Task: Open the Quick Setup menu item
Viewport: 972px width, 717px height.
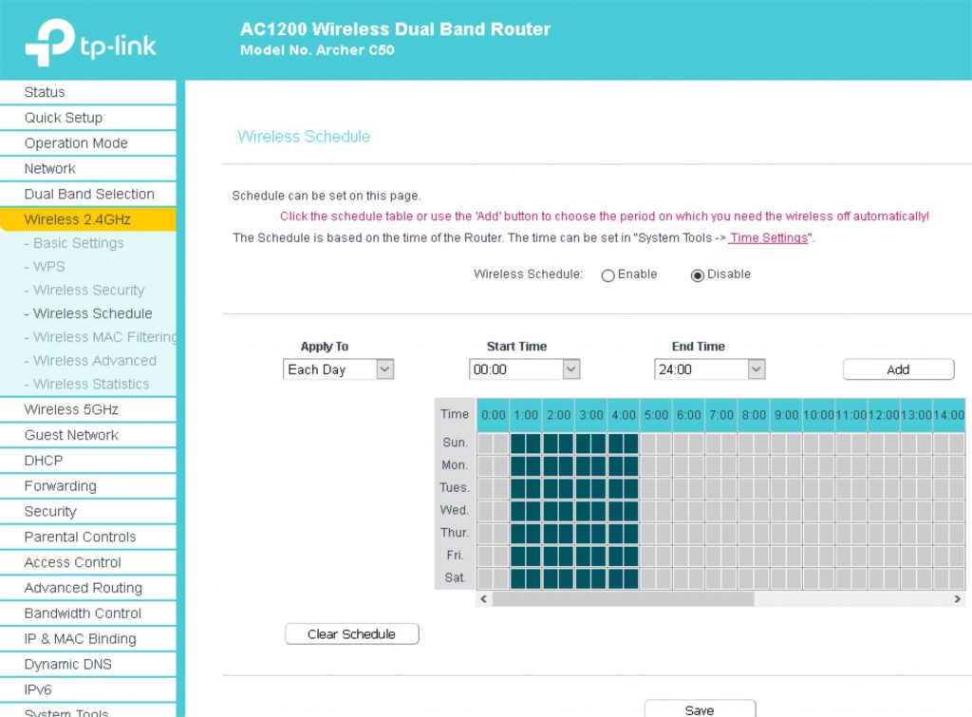Action: point(88,118)
